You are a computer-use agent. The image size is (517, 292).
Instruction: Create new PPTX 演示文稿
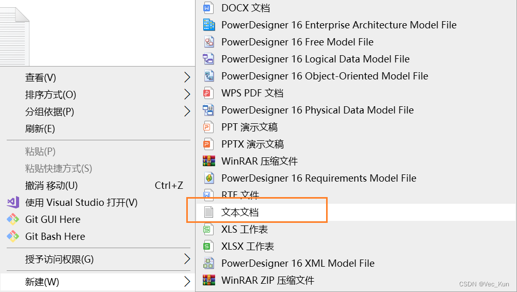pos(356,144)
